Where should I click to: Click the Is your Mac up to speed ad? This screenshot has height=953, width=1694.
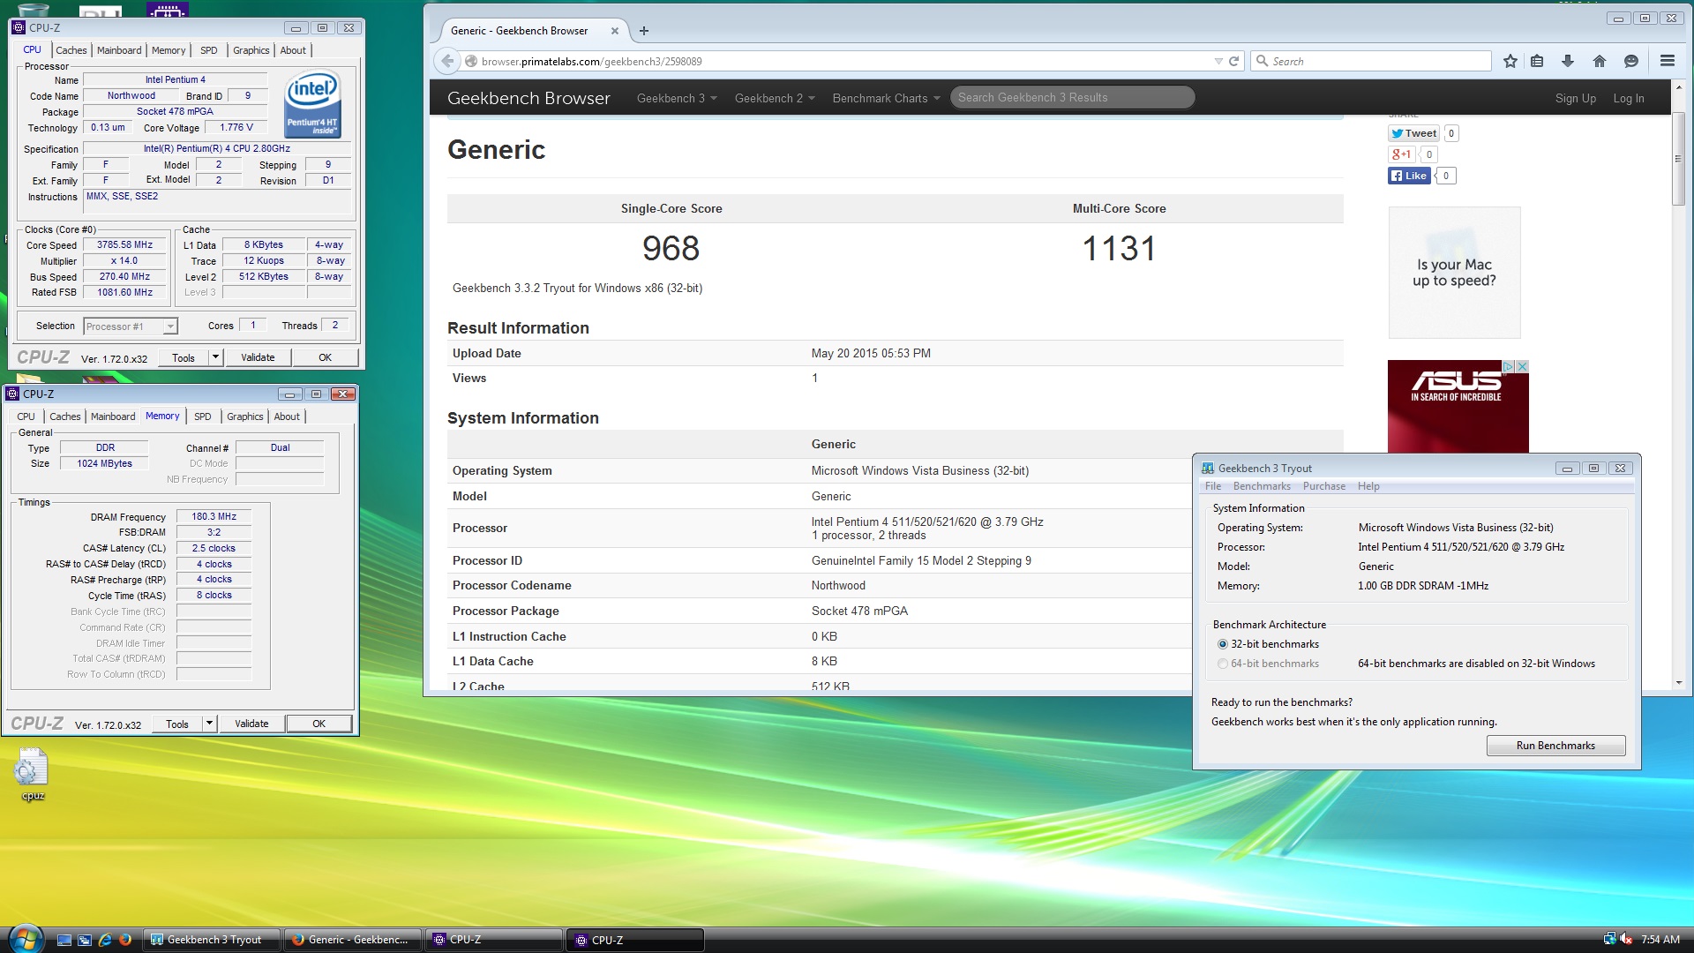1454,273
